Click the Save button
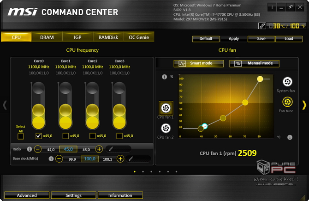 pyautogui.click(x=261, y=39)
